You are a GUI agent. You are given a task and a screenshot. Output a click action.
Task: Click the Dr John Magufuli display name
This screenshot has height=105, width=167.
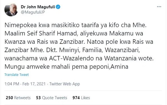(38, 7)
